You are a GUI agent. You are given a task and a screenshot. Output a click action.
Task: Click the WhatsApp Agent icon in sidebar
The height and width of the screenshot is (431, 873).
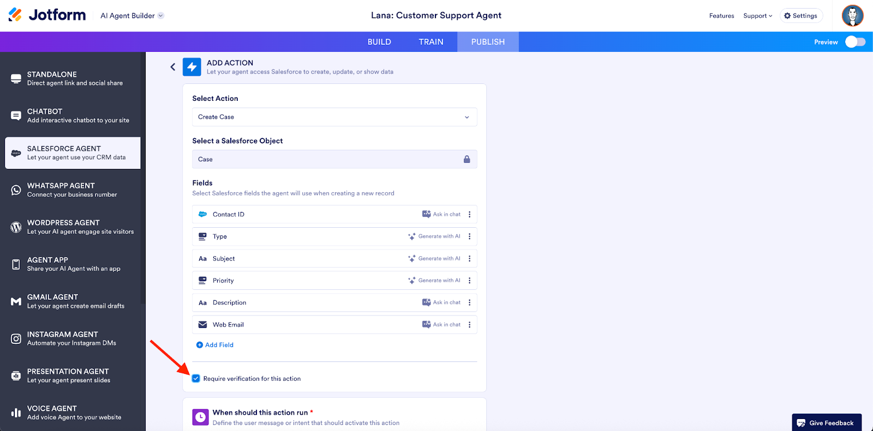16,190
